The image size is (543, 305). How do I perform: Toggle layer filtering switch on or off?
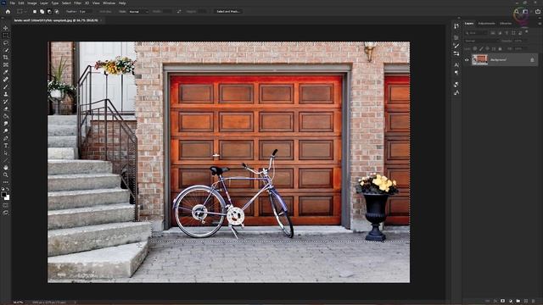coord(527,32)
